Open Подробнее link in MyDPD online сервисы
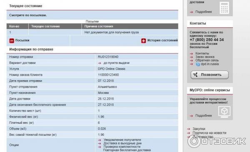This screenshot has height=152, width=250. coord(203,115)
